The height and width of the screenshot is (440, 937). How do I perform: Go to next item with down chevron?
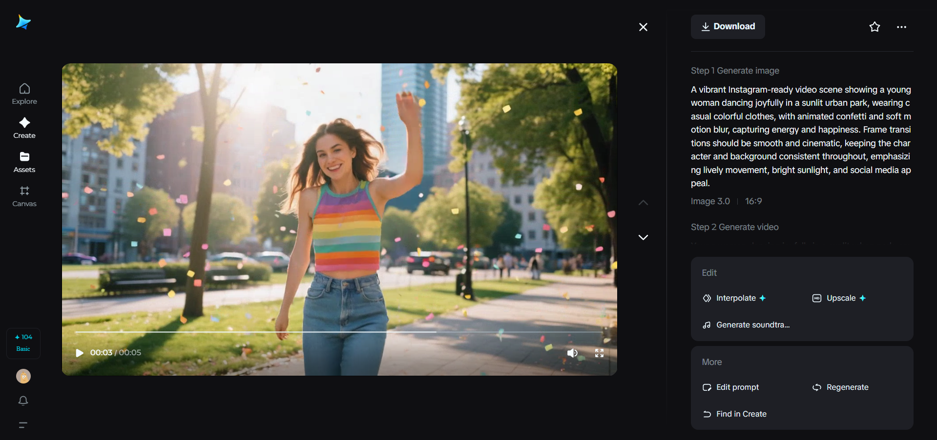(x=643, y=237)
